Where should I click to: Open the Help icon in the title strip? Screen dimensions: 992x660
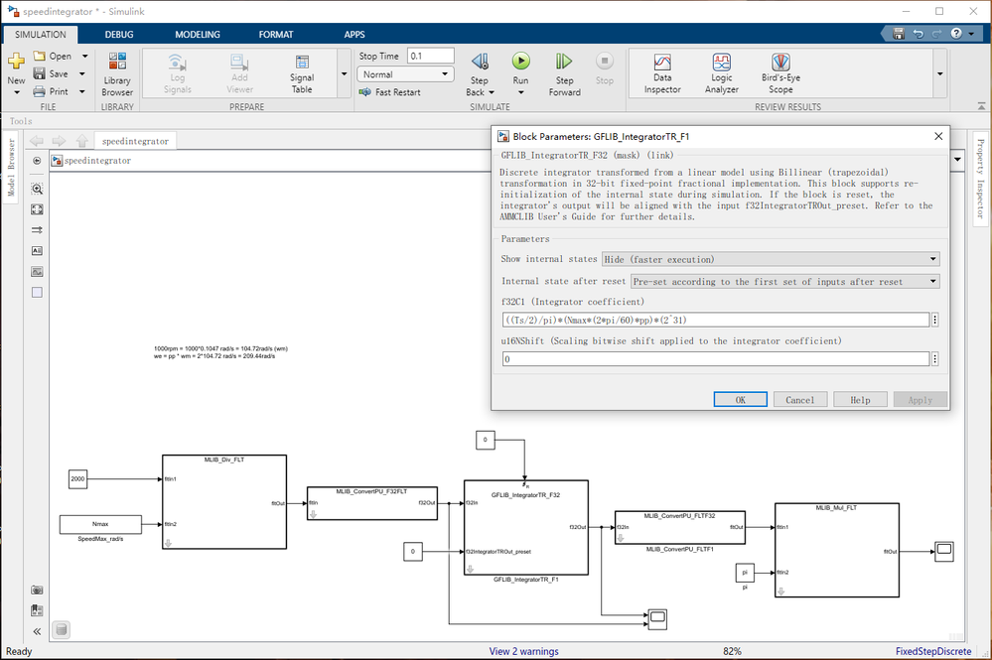pyautogui.click(x=956, y=34)
